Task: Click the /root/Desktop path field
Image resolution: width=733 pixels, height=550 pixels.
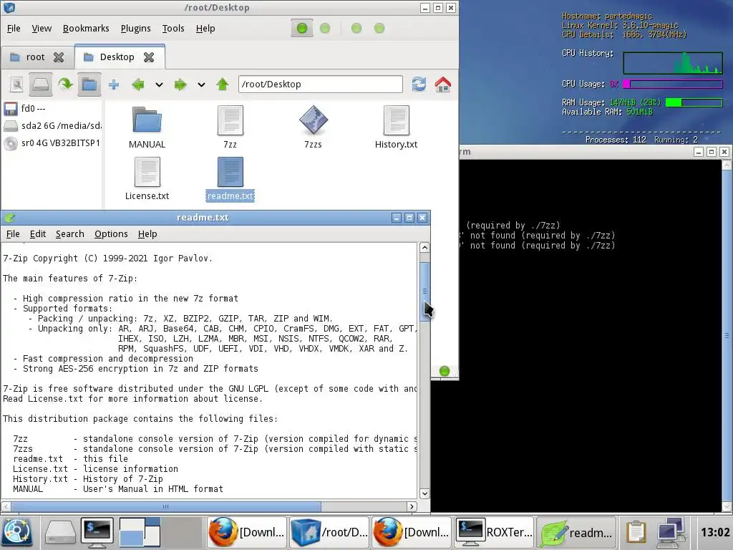Action: point(320,85)
